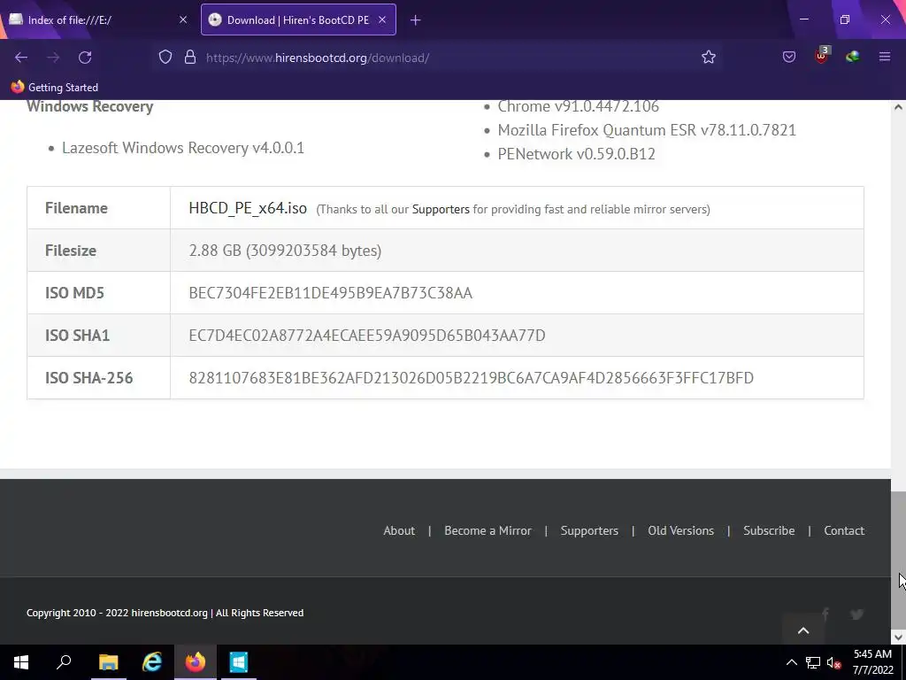
Task: Open the Old Versions footer link
Action: pos(680,530)
